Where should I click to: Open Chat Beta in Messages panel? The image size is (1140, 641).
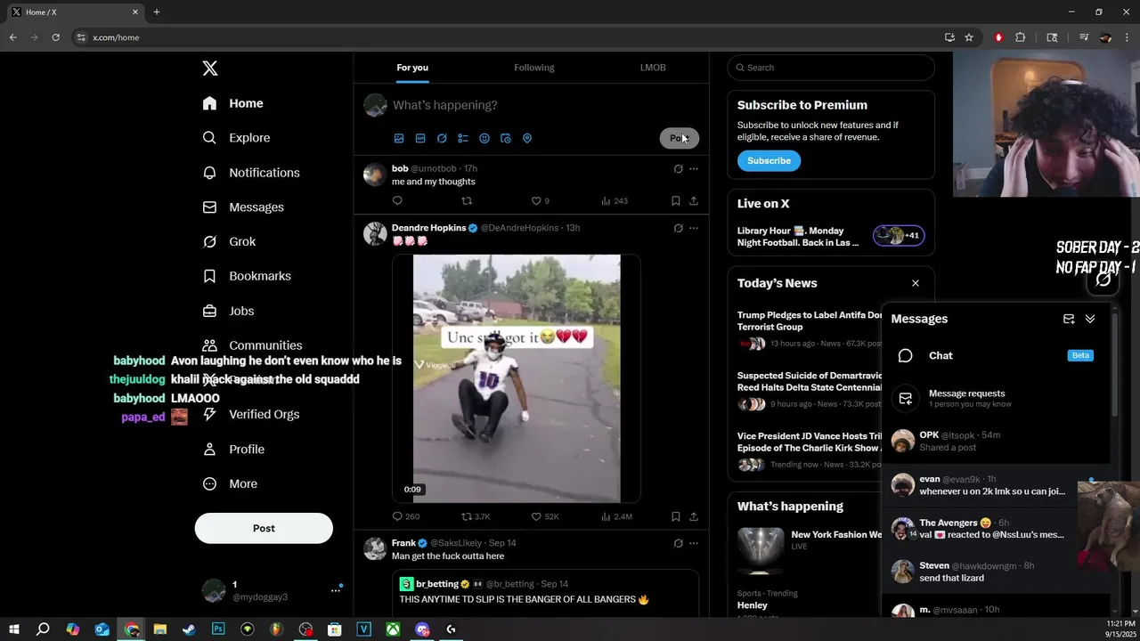996,355
